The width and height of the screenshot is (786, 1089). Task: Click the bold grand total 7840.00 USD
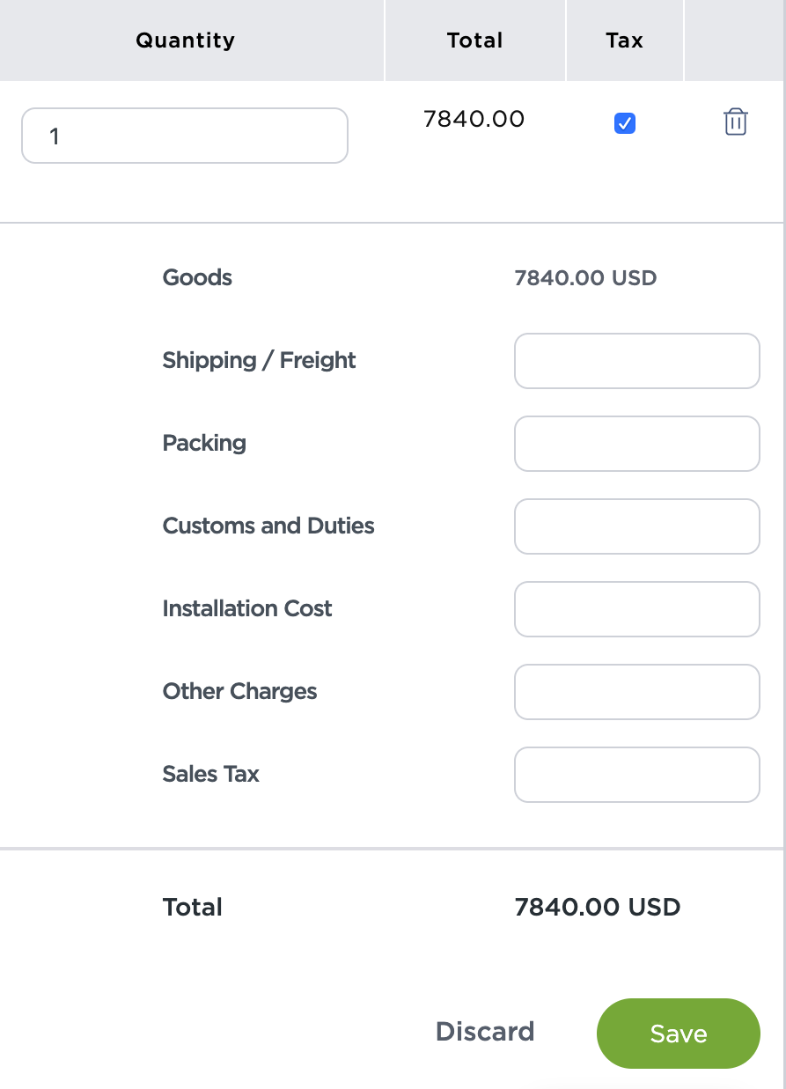tap(597, 908)
